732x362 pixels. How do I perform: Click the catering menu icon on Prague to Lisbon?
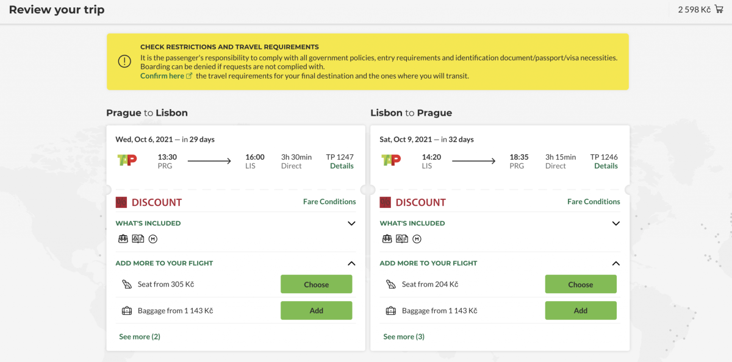(138, 239)
